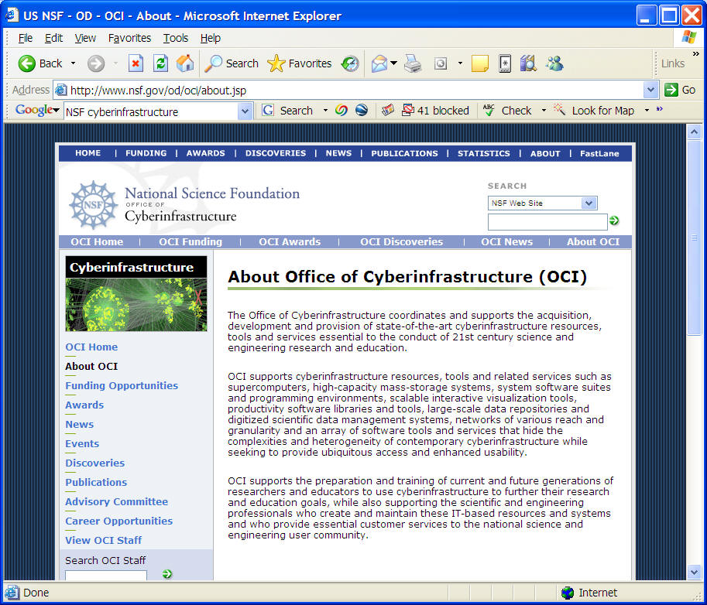Click the Look for Map button
Screen dimensions: 707x605
(594, 111)
